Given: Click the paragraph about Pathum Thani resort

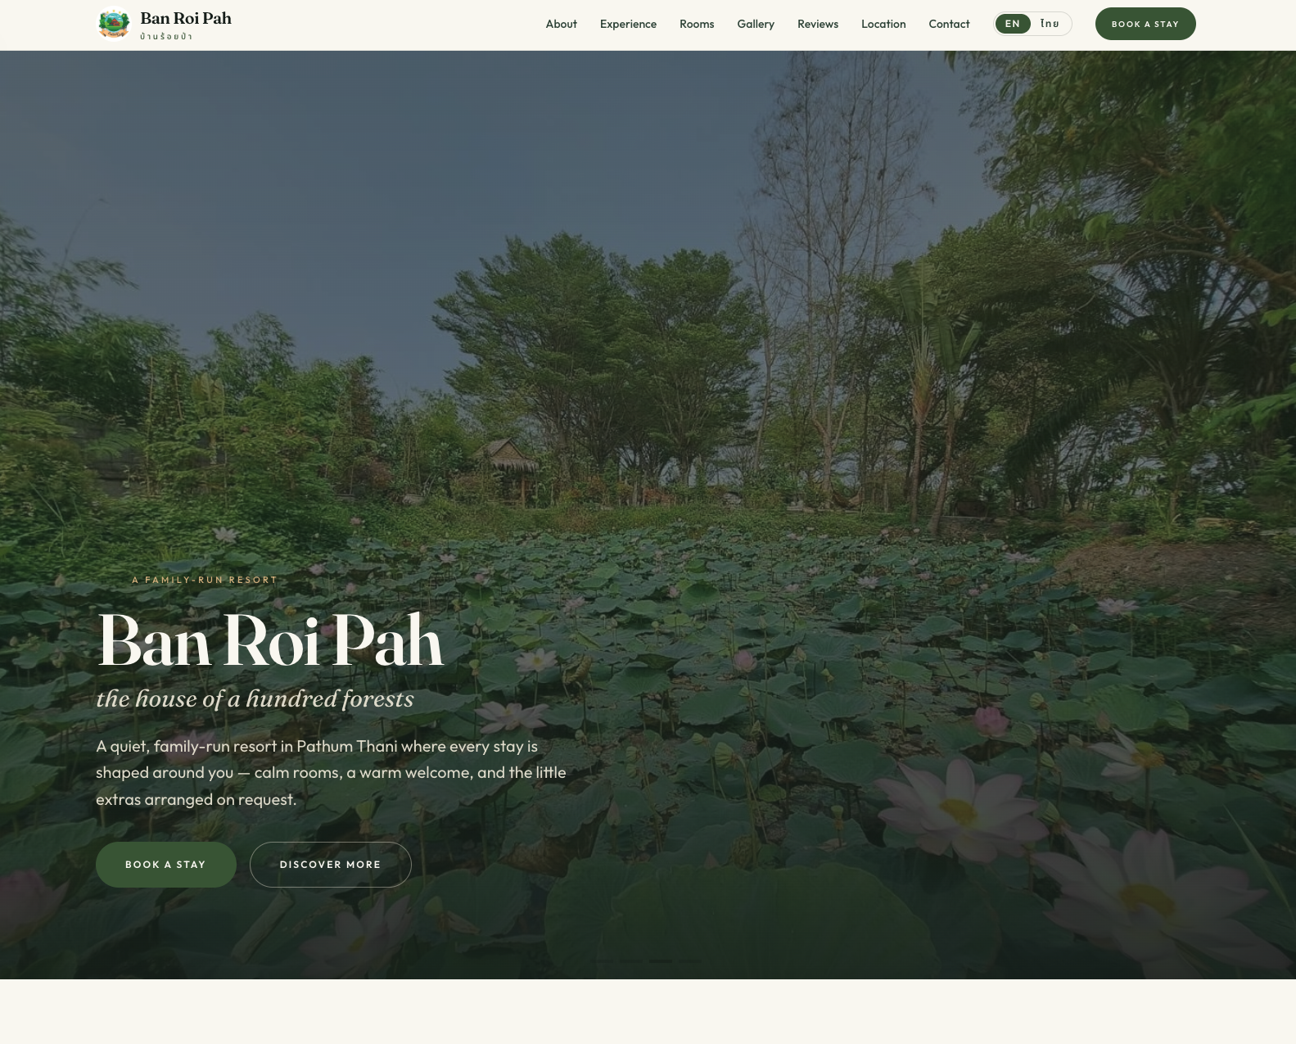Looking at the screenshot, I should click(331, 773).
